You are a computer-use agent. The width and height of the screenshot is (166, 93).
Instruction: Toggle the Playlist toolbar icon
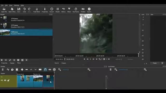(x=58, y=10)
